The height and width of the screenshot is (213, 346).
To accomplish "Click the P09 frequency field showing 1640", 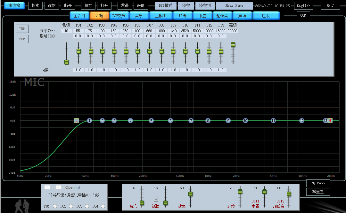I will 173,31.
